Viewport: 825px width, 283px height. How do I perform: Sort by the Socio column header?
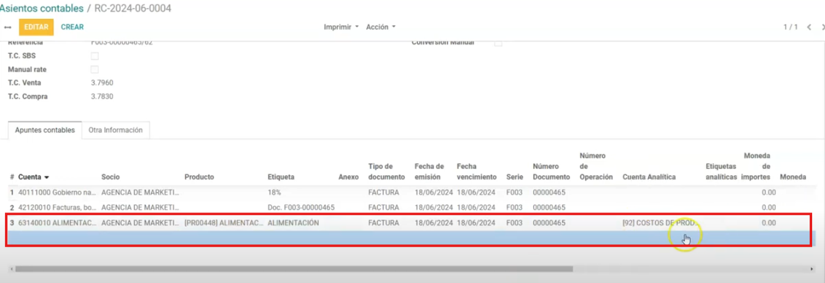(x=111, y=177)
